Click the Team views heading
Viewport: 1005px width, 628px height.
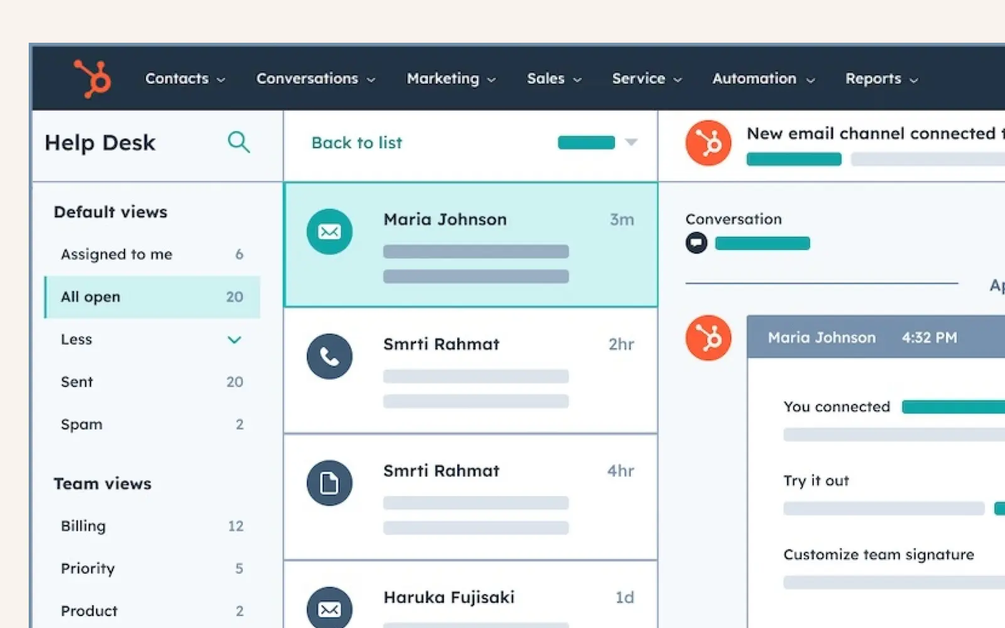coord(102,484)
